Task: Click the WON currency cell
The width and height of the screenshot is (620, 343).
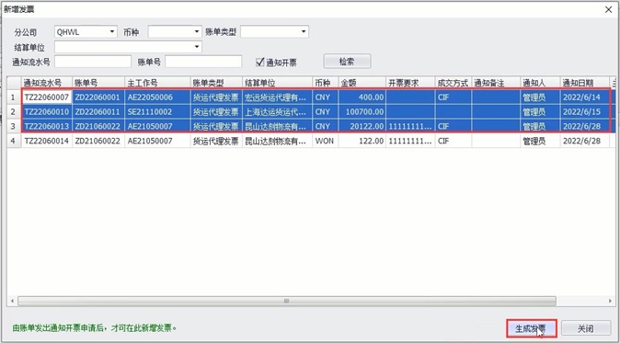Action: (x=326, y=141)
